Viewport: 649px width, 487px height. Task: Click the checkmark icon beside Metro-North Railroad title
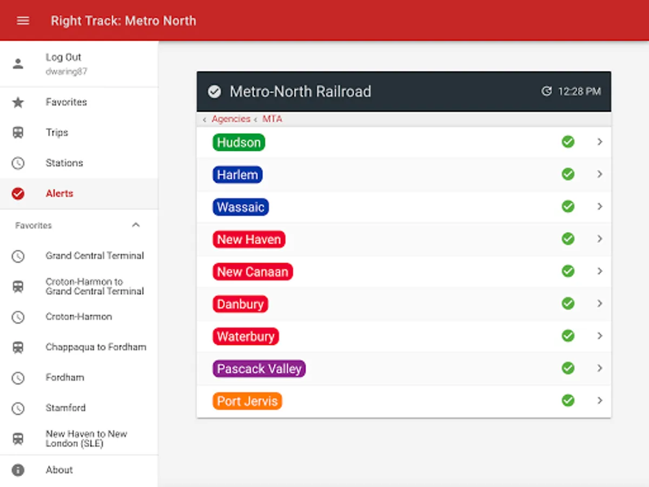(215, 91)
